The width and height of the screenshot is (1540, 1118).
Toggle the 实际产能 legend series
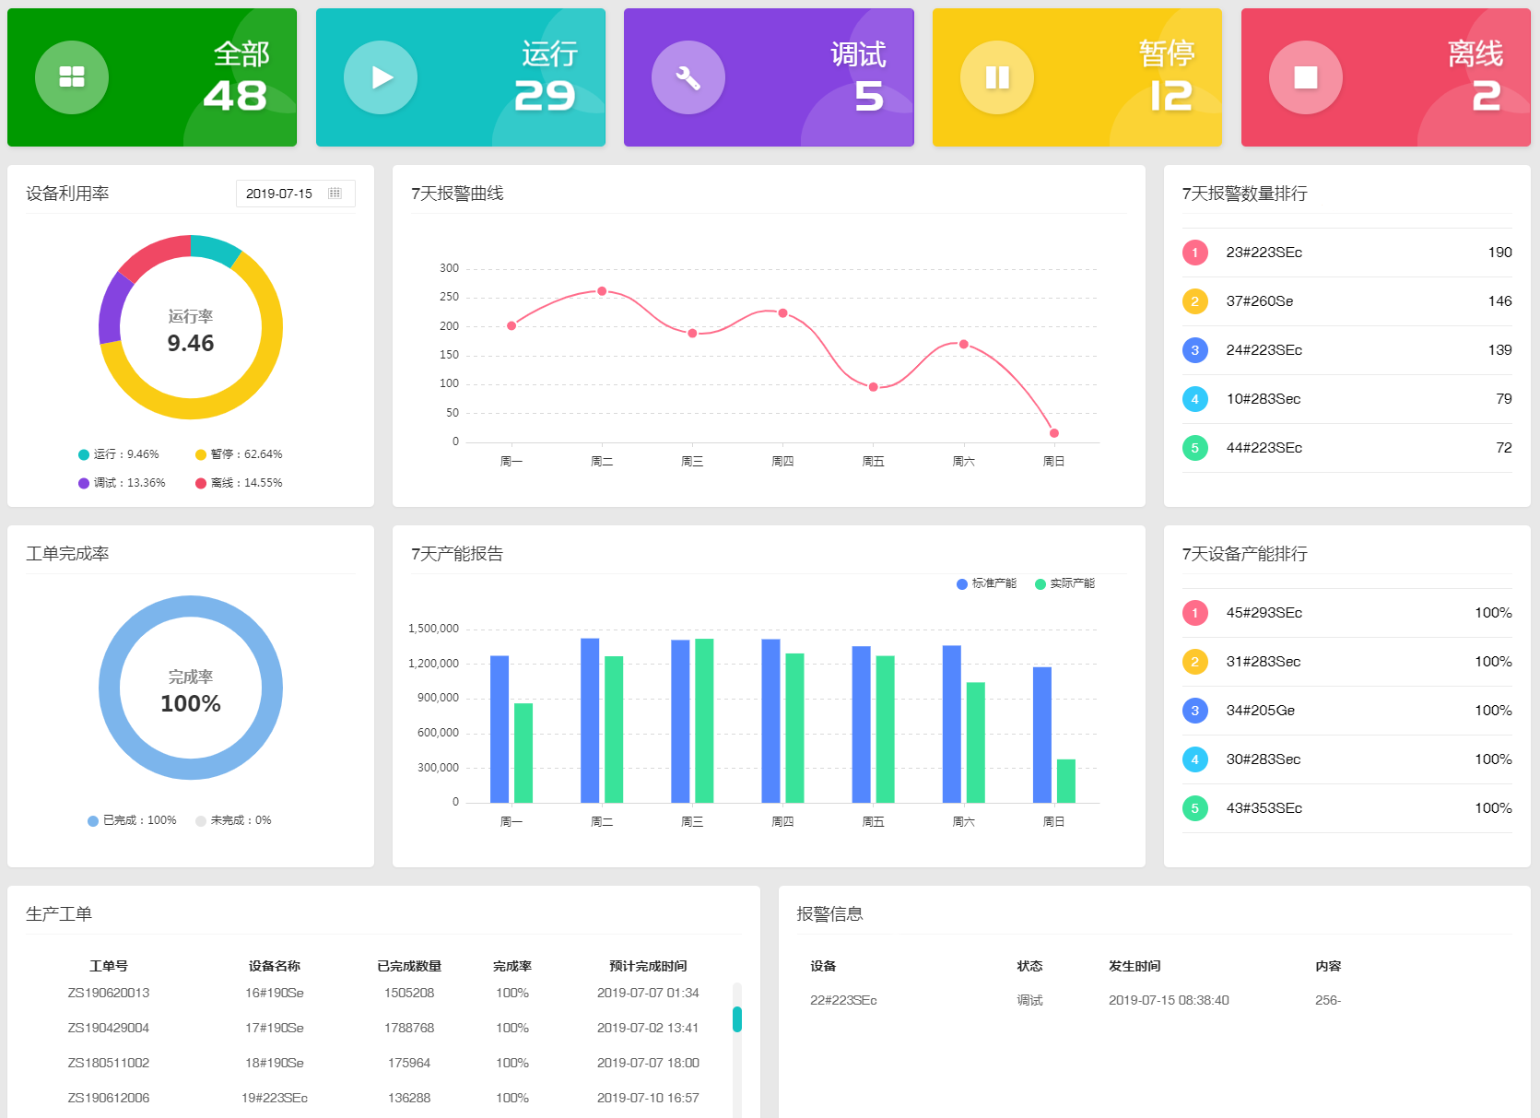(1064, 583)
